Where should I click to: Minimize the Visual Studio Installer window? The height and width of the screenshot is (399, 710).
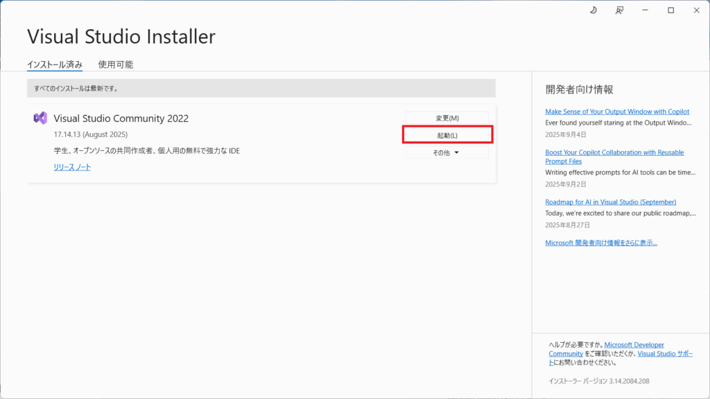tap(646, 10)
